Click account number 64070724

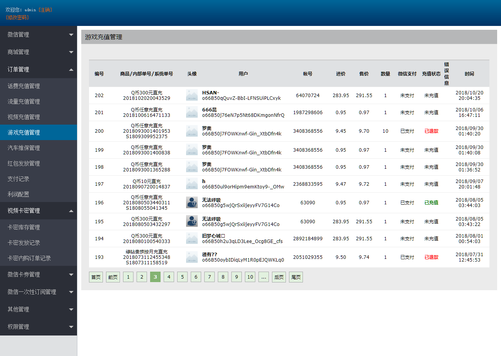pos(308,95)
